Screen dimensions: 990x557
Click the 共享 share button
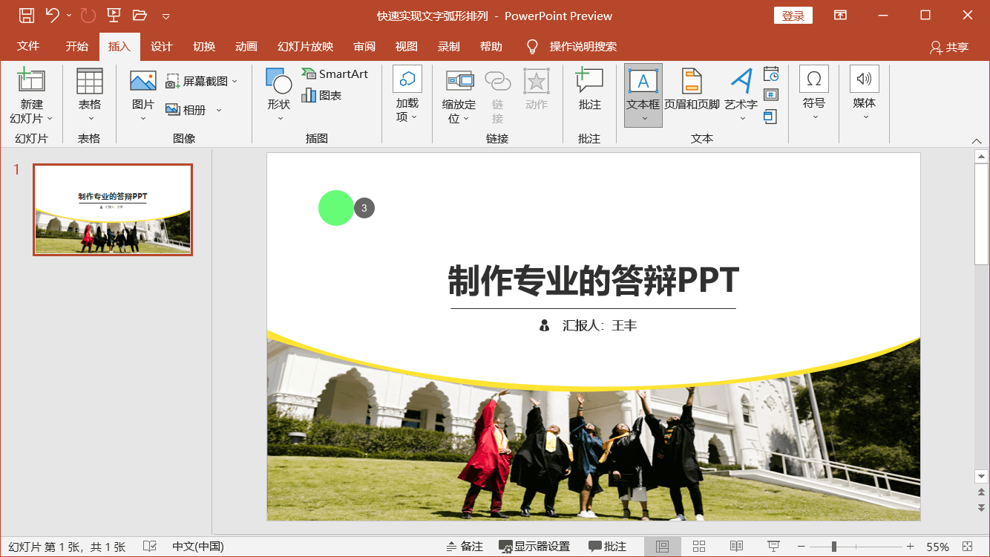click(x=949, y=47)
